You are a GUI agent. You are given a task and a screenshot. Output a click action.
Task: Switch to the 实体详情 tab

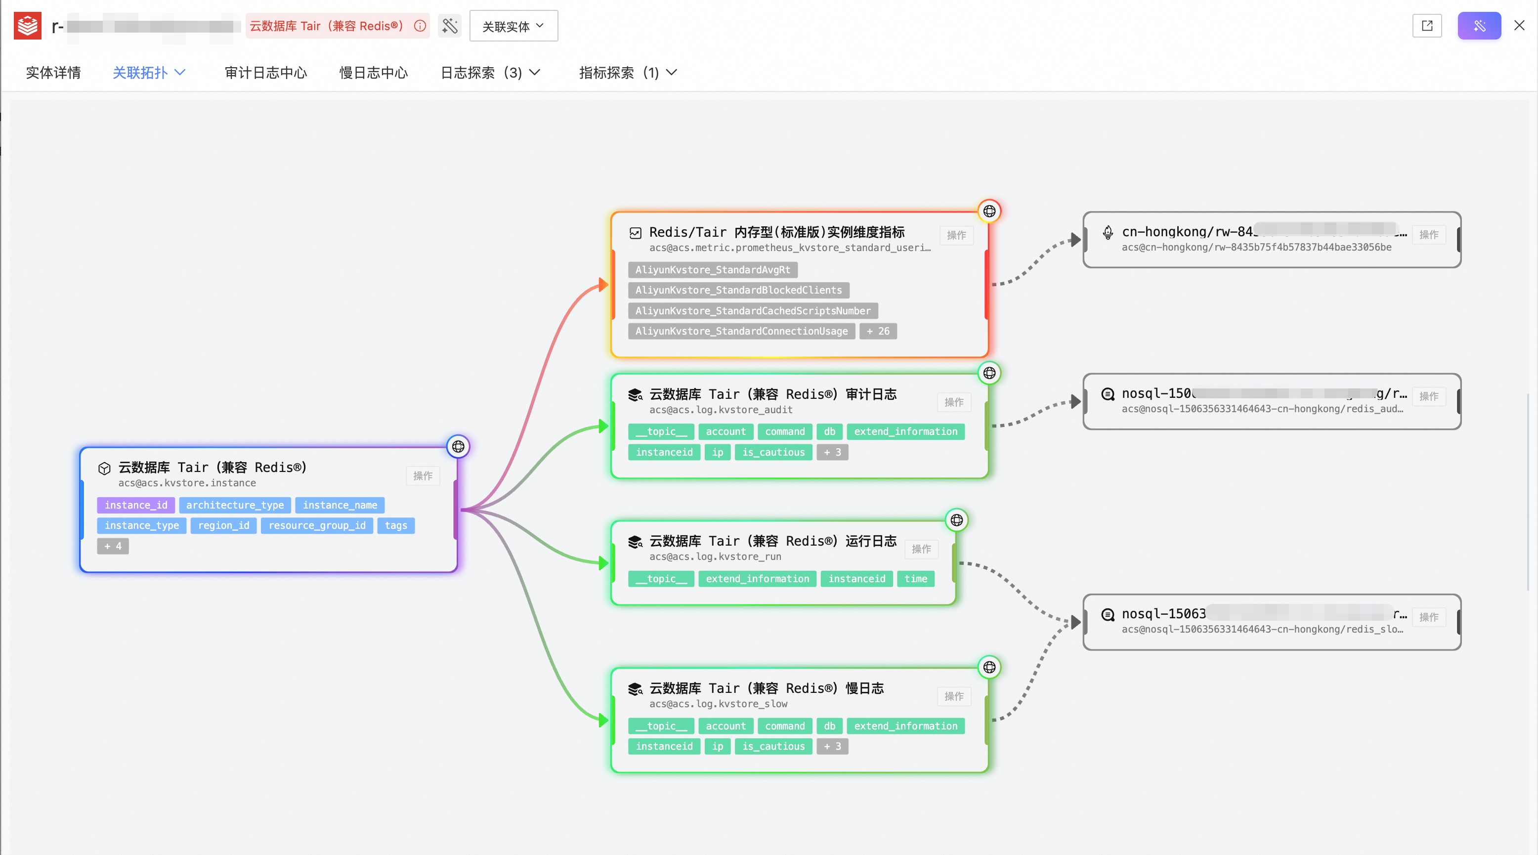click(x=53, y=73)
